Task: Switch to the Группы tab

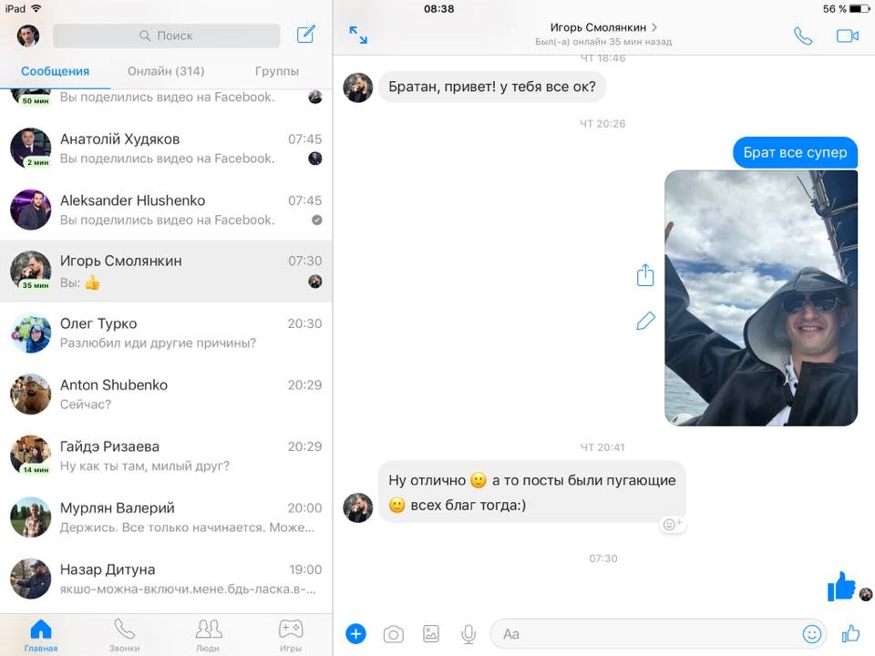Action: point(276,71)
